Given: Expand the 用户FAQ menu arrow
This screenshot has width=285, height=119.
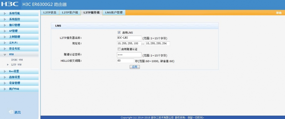Looking at the screenshot, I should tap(5, 89).
